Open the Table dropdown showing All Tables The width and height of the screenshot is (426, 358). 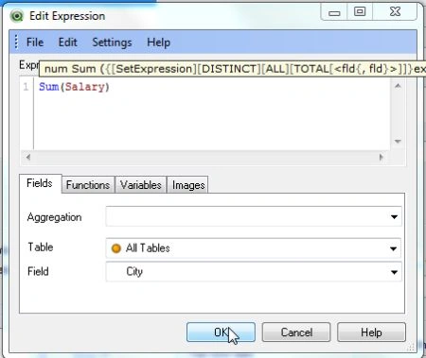254,248
